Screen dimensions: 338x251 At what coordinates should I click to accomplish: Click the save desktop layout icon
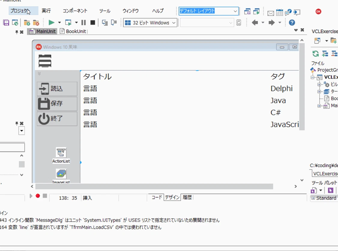(247, 12)
